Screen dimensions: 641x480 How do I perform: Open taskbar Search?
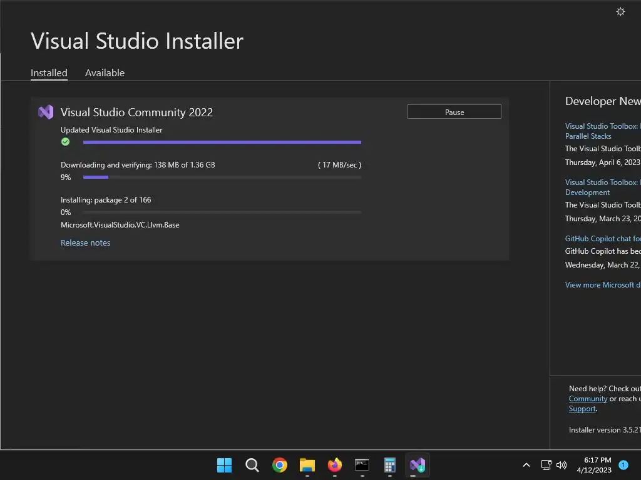[x=252, y=465]
